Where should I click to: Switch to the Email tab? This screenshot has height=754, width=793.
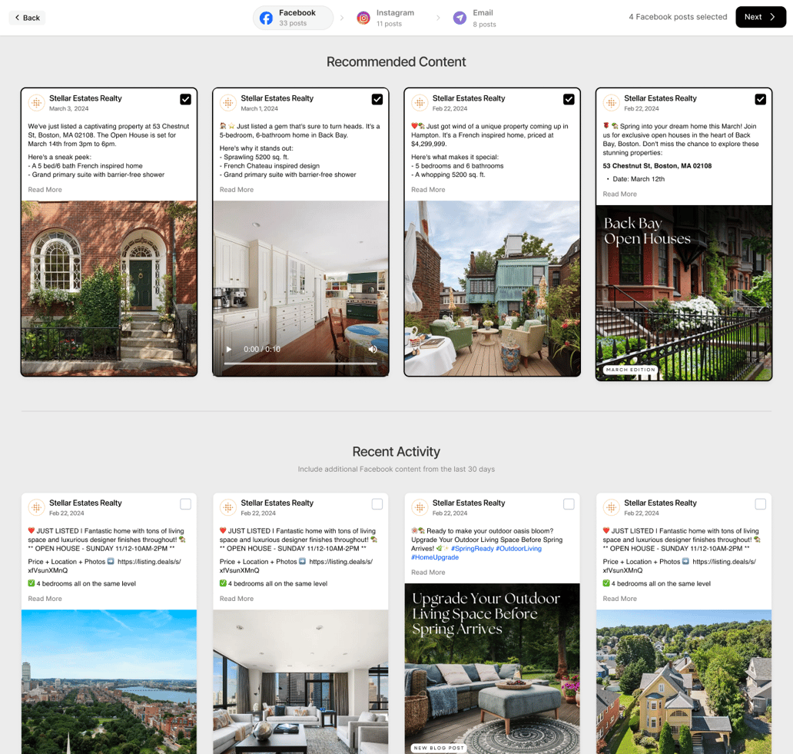[483, 18]
